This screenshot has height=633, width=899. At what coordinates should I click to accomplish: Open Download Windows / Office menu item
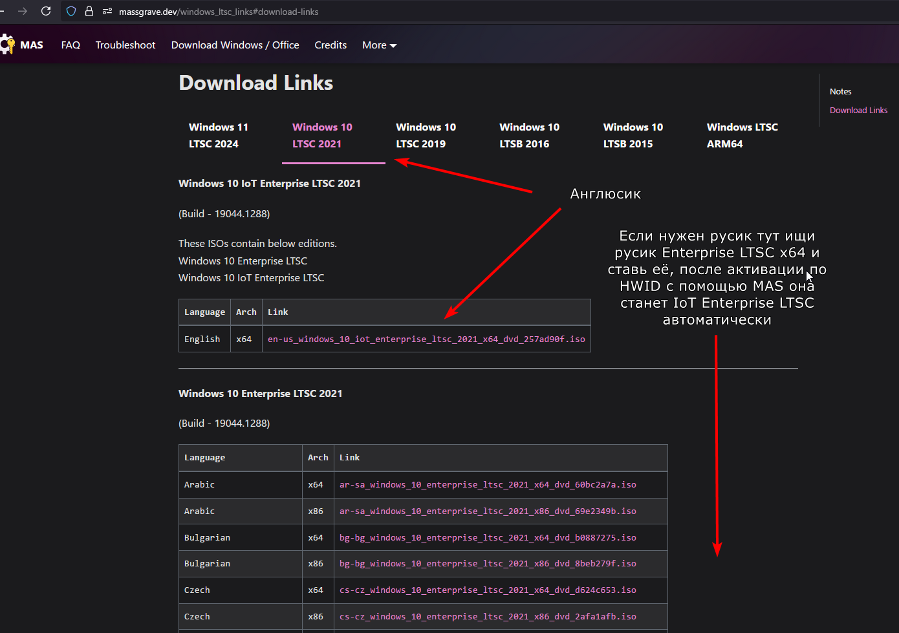coord(235,45)
